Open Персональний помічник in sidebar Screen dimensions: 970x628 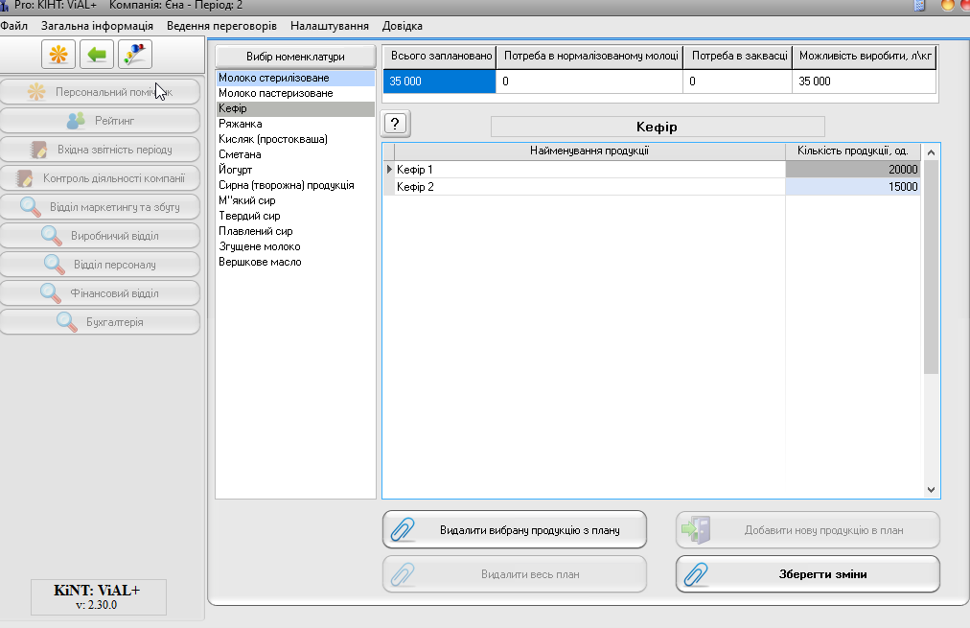point(101,92)
